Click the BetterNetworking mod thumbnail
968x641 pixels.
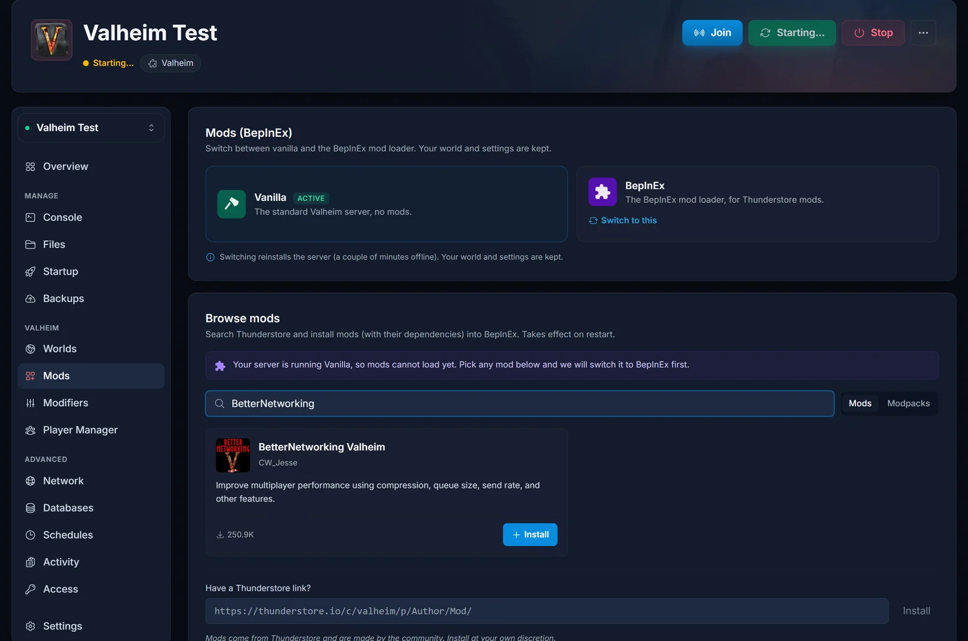(233, 455)
